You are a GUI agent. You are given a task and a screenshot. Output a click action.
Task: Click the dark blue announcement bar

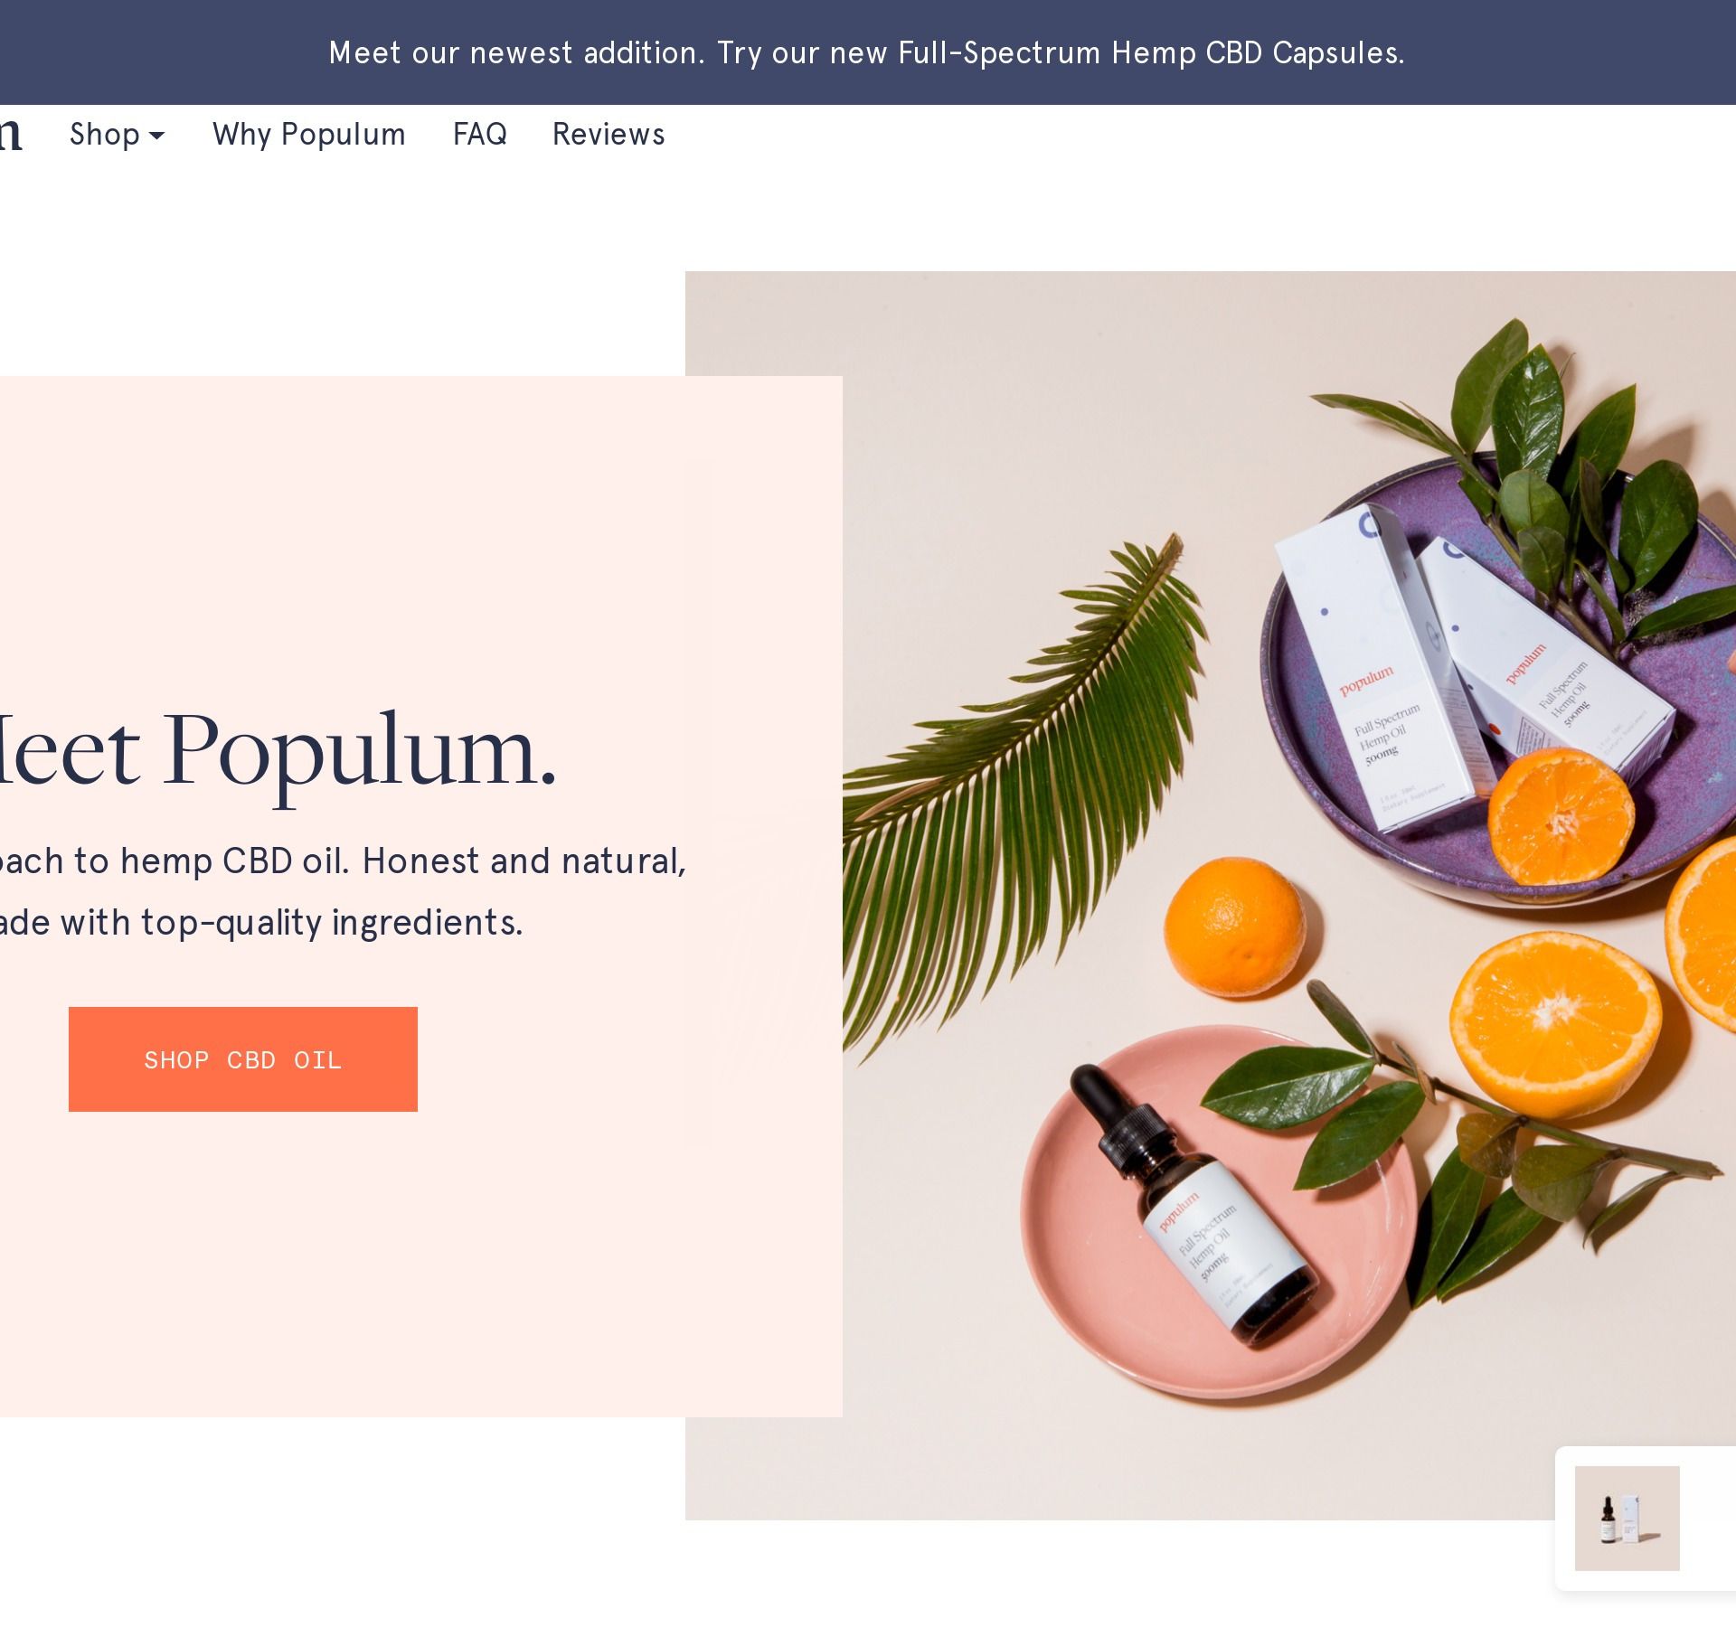tap(868, 52)
